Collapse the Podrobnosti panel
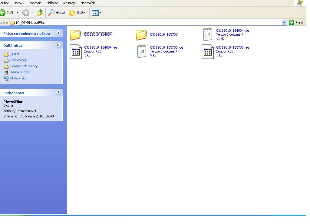 [x=58, y=92]
